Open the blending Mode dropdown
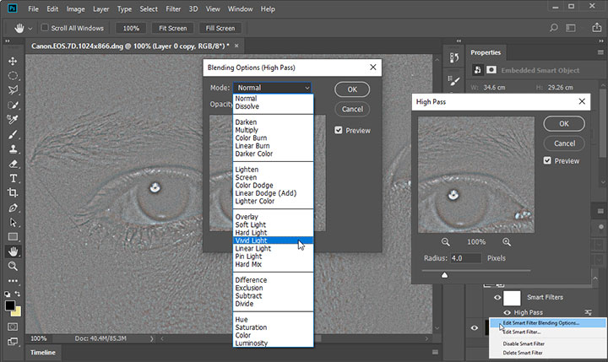 tap(273, 88)
